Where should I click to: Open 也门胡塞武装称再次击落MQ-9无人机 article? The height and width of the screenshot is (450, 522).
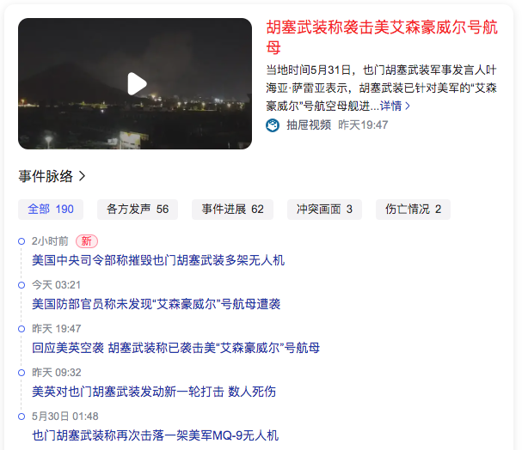pos(155,435)
